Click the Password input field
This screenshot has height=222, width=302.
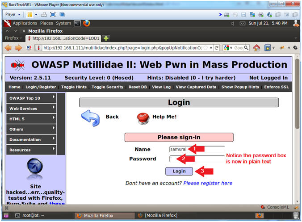(x=197, y=159)
